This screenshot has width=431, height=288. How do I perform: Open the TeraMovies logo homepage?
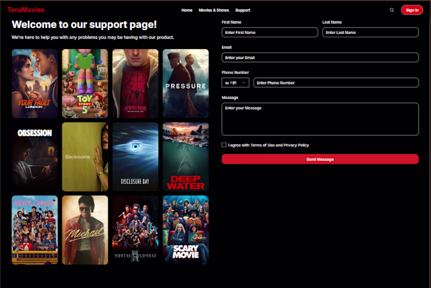[26, 10]
